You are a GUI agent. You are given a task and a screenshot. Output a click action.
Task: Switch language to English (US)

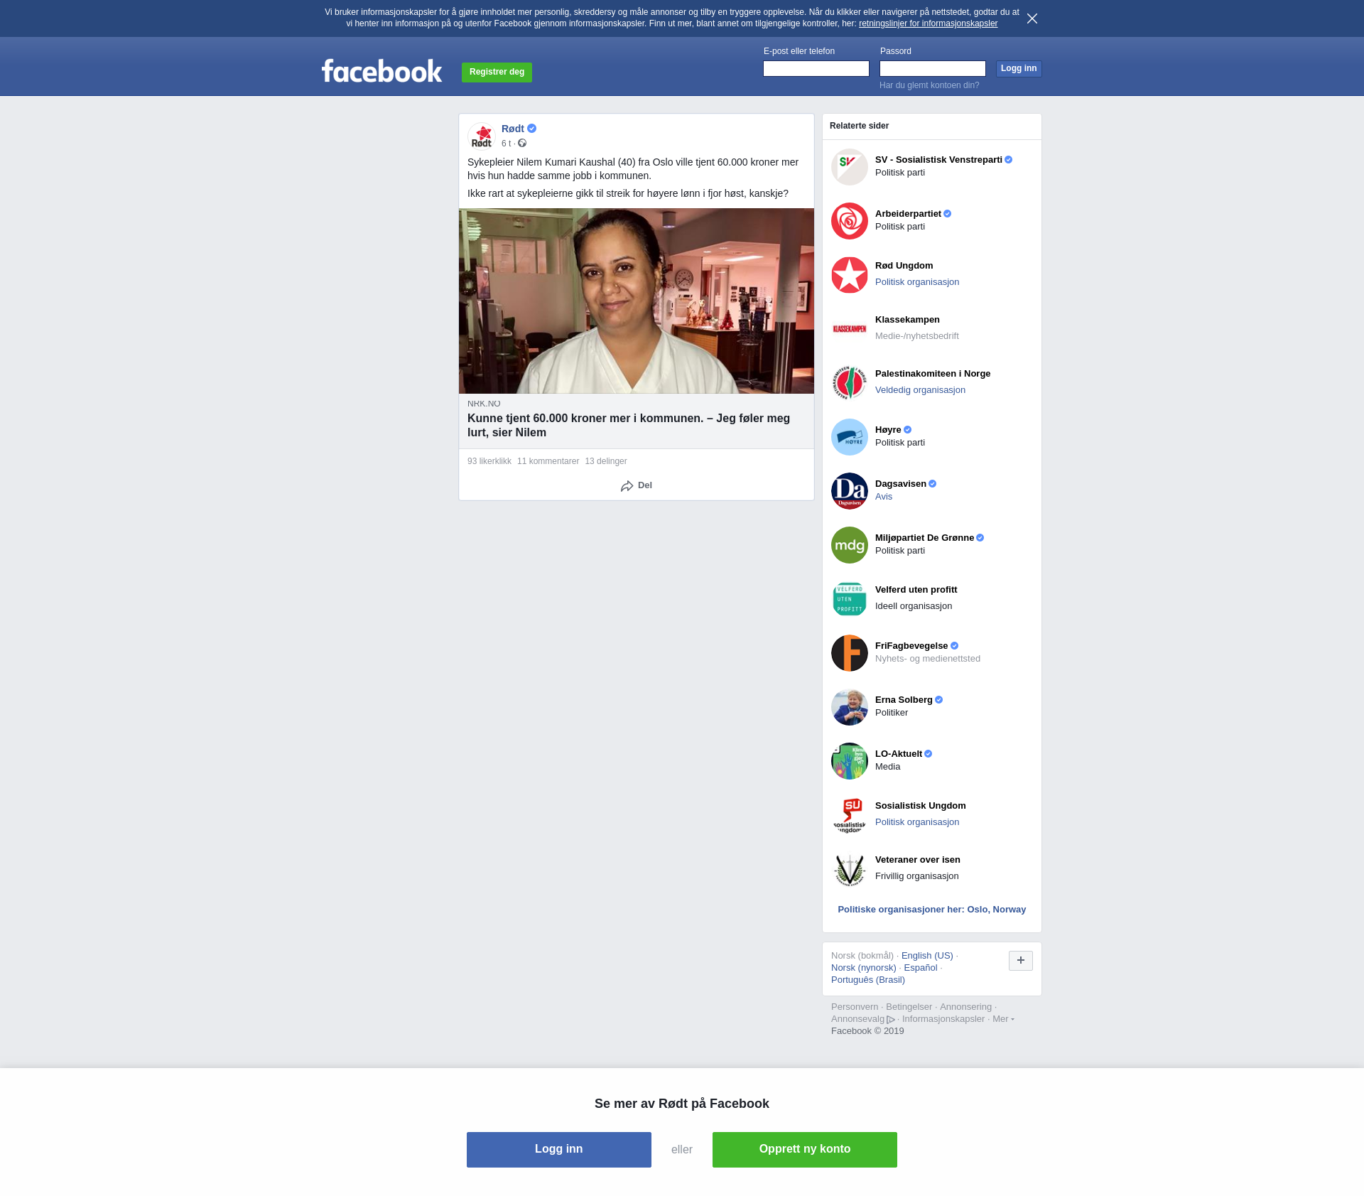(x=927, y=956)
